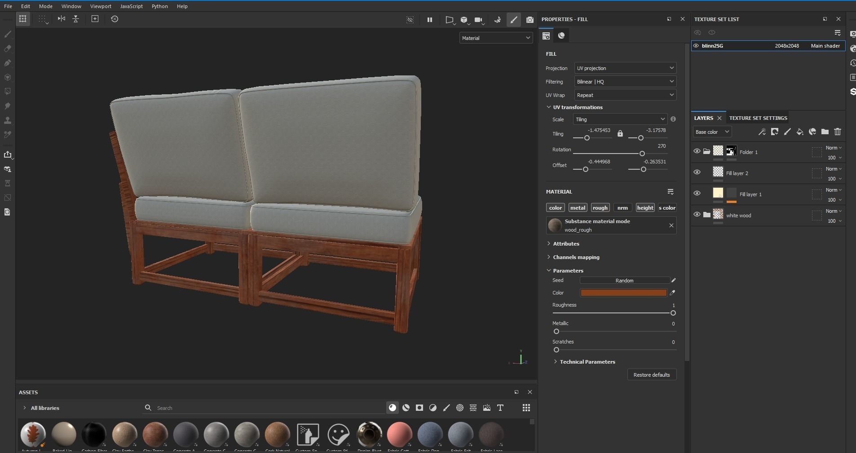This screenshot has width=856, height=453.
Task: Toggle visibility of blinn2SG texture set
Action: tap(696, 46)
